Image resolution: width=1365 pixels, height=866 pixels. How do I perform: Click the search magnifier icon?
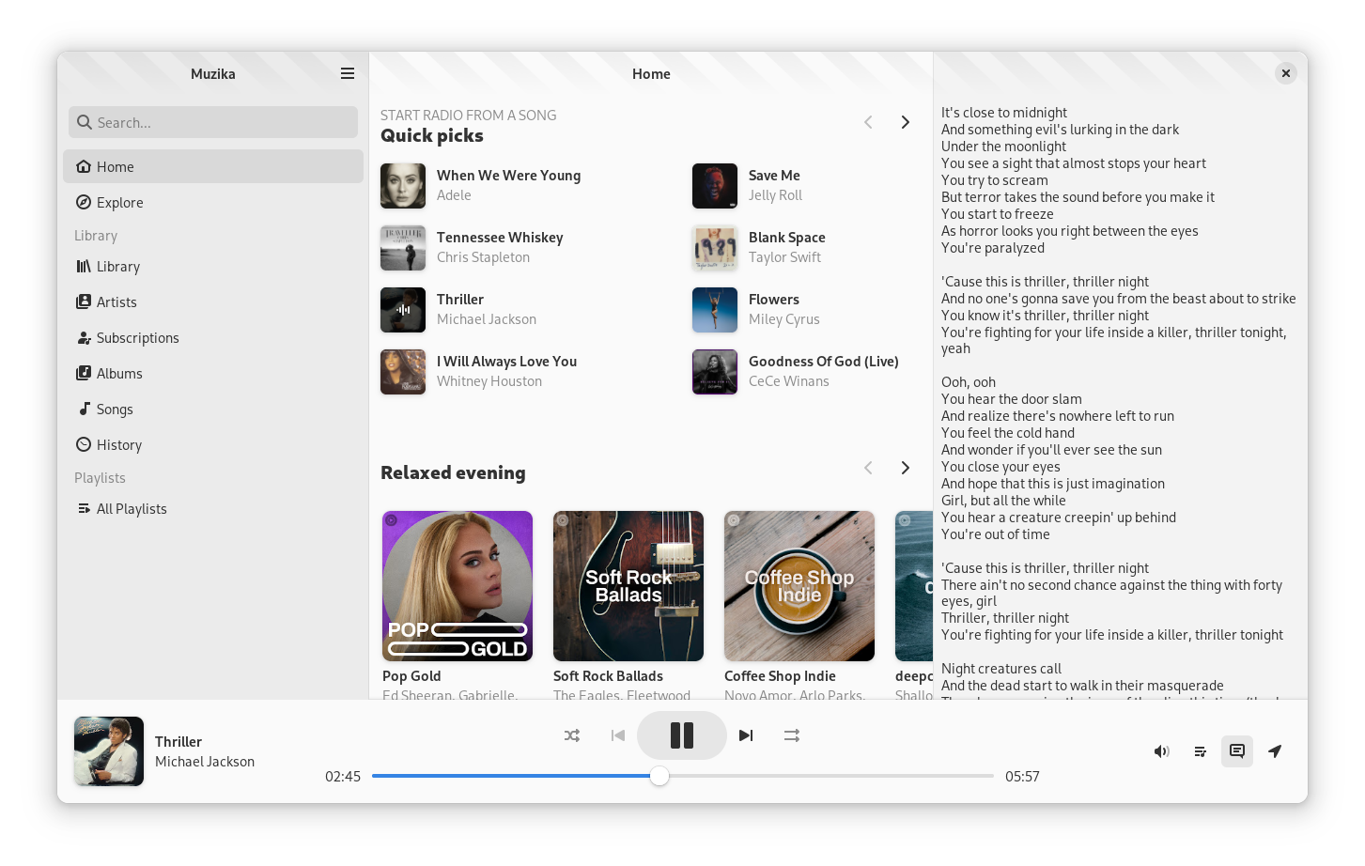click(x=85, y=122)
